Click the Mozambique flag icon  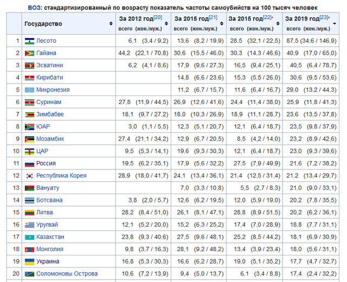pos(29,139)
